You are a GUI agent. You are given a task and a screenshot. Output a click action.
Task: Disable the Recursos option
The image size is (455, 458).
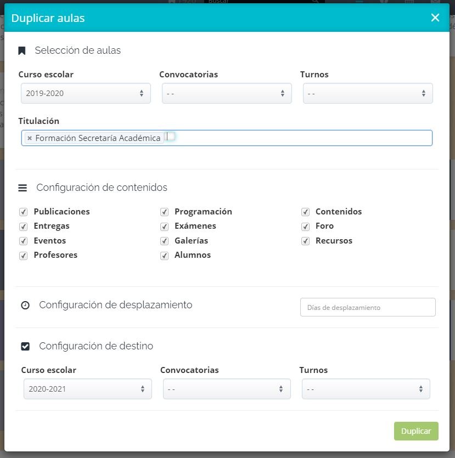(305, 241)
